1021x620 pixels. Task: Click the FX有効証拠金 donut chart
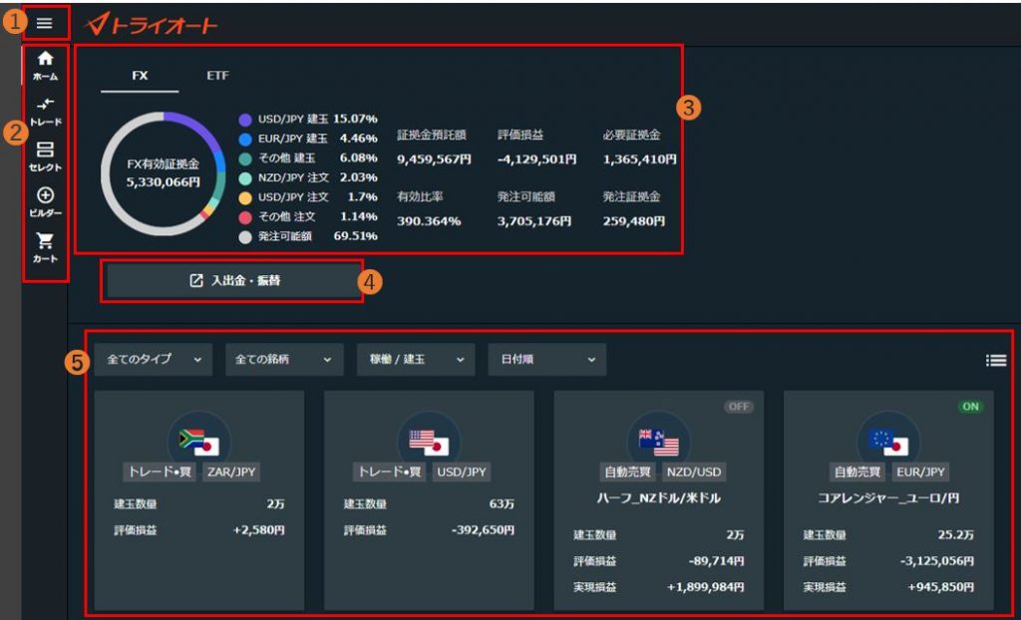pos(163,173)
